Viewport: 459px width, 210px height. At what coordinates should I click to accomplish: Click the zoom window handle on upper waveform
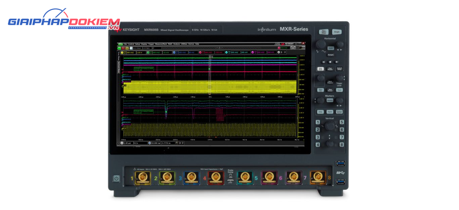pos(211,57)
